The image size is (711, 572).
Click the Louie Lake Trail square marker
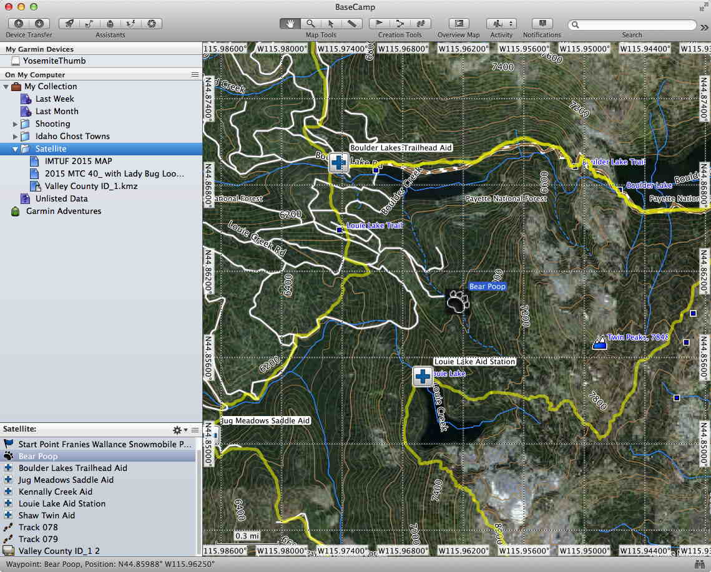pyautogui.click(x=339, y=230)
